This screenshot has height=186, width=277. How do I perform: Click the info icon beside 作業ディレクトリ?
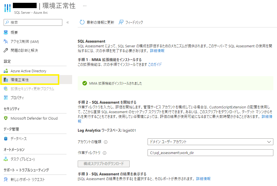click(105, 153)
